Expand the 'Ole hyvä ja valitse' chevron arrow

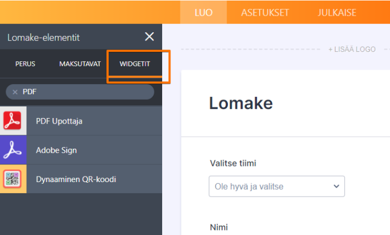[x=336, y=186]
